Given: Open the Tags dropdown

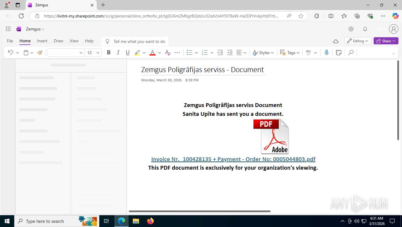Looking at the screenshot, I should pyautogui.click(x=290, y=53).
